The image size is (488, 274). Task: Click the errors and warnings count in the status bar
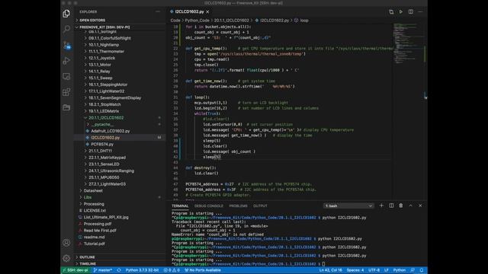coord(172,270)
